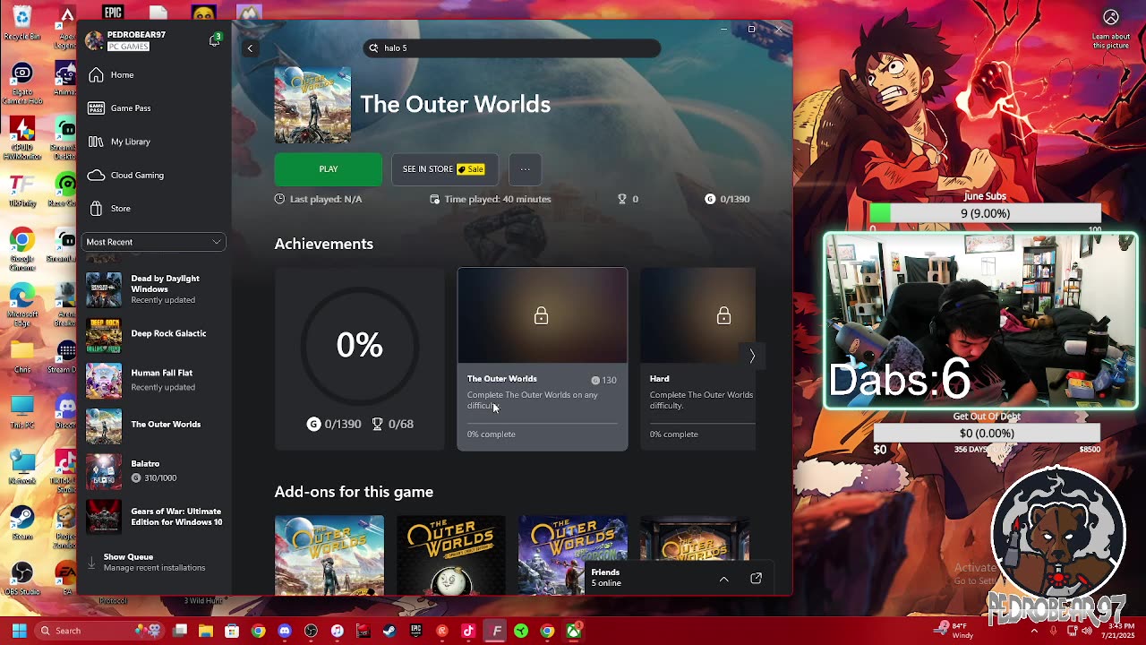Open first Outer Worlds add-on thumbnail

pos(329,555)
